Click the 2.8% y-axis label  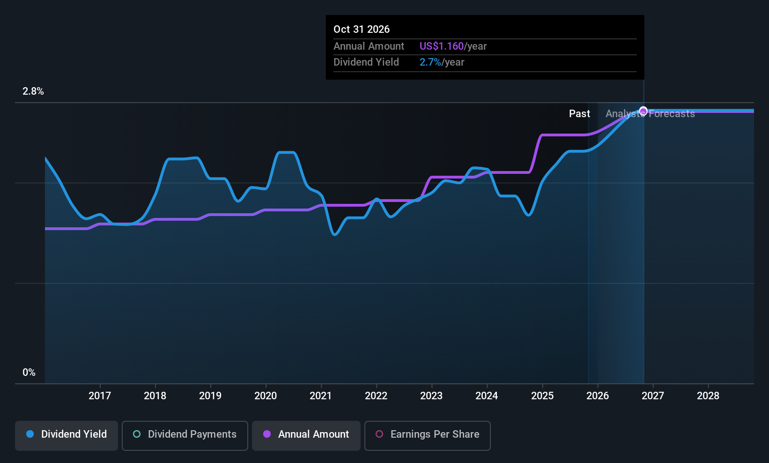click(33, 91)
